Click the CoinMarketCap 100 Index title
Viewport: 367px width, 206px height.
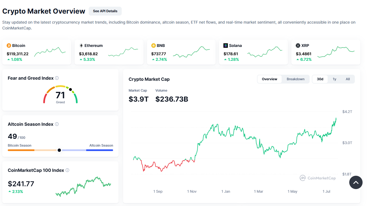(36, 170)
